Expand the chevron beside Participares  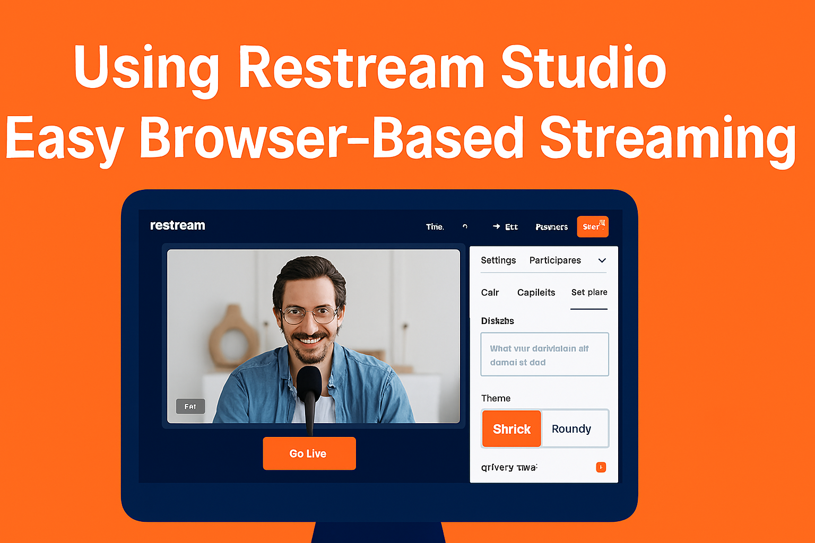coord(602,260)
